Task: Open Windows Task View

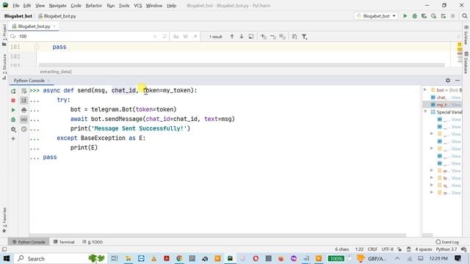Action: pyautogui.click(x=115, y=258)
